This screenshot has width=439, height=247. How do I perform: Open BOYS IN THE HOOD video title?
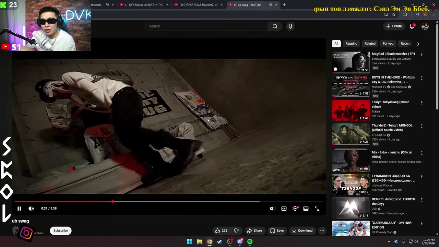[x=393, y=80]
